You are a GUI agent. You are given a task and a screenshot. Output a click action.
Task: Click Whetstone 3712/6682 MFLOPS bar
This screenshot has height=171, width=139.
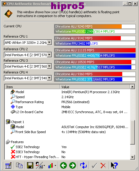click(x=95, y=79)
